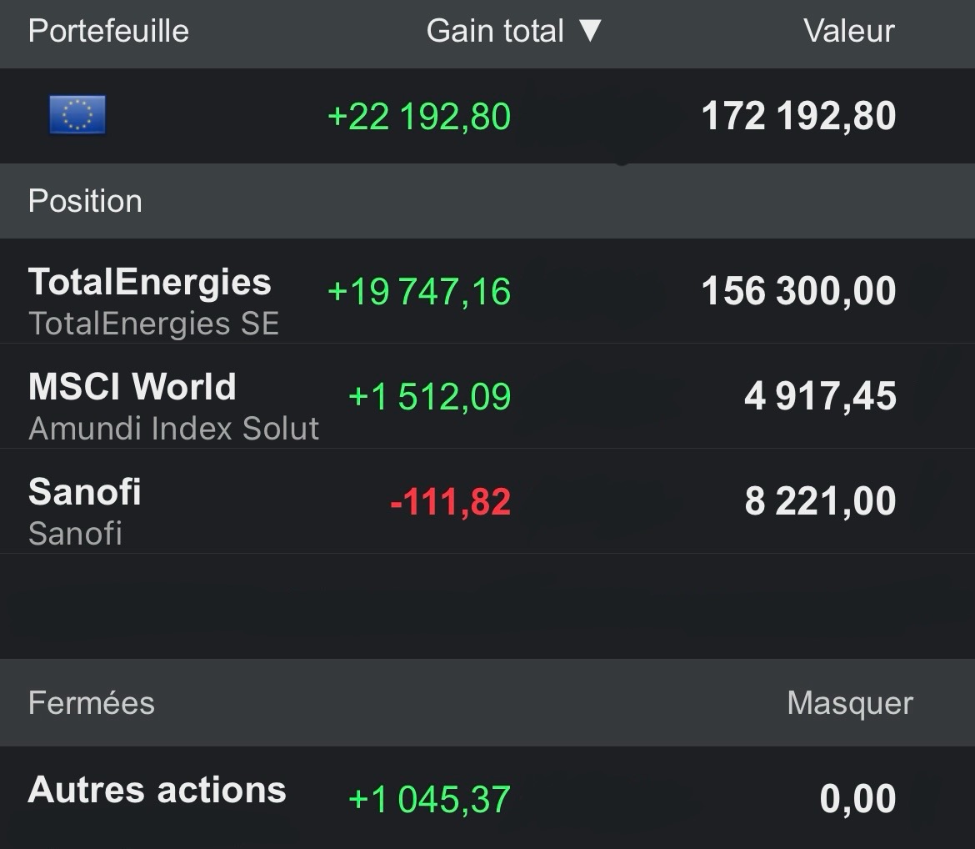
Task: Click Masquer to hide closed positions
Action: pyautogui.click(x=850, y=703)
